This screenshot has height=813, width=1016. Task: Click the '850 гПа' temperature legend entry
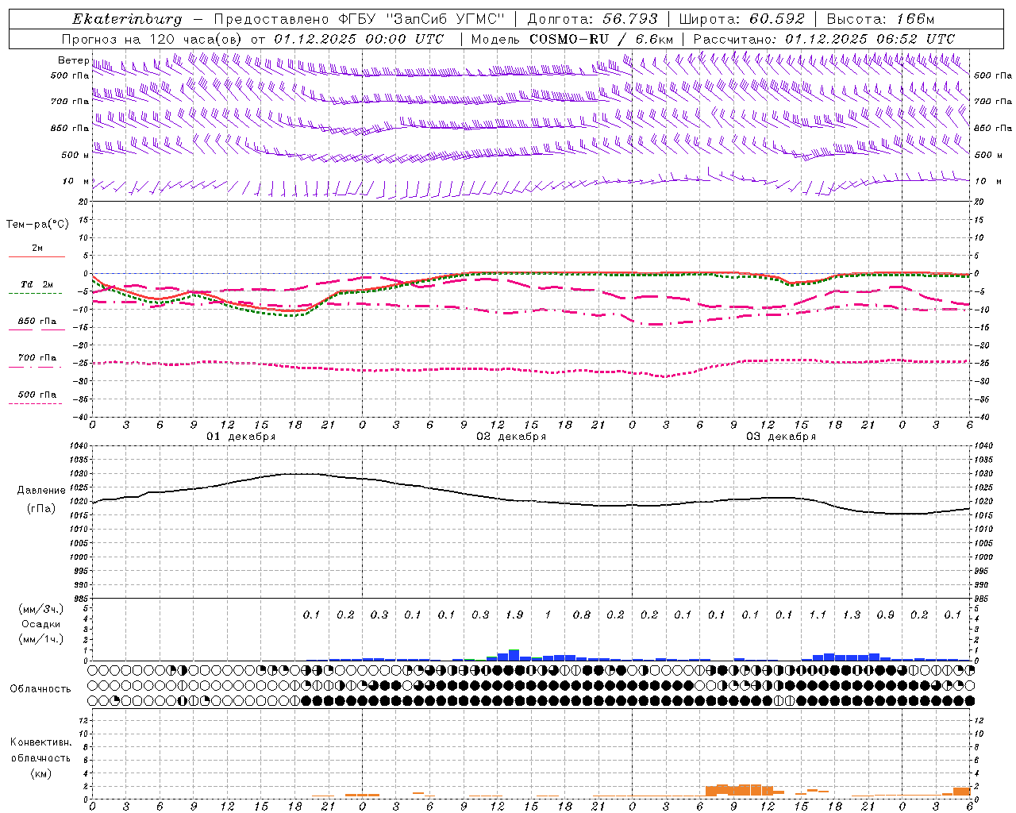click(37, 322)
